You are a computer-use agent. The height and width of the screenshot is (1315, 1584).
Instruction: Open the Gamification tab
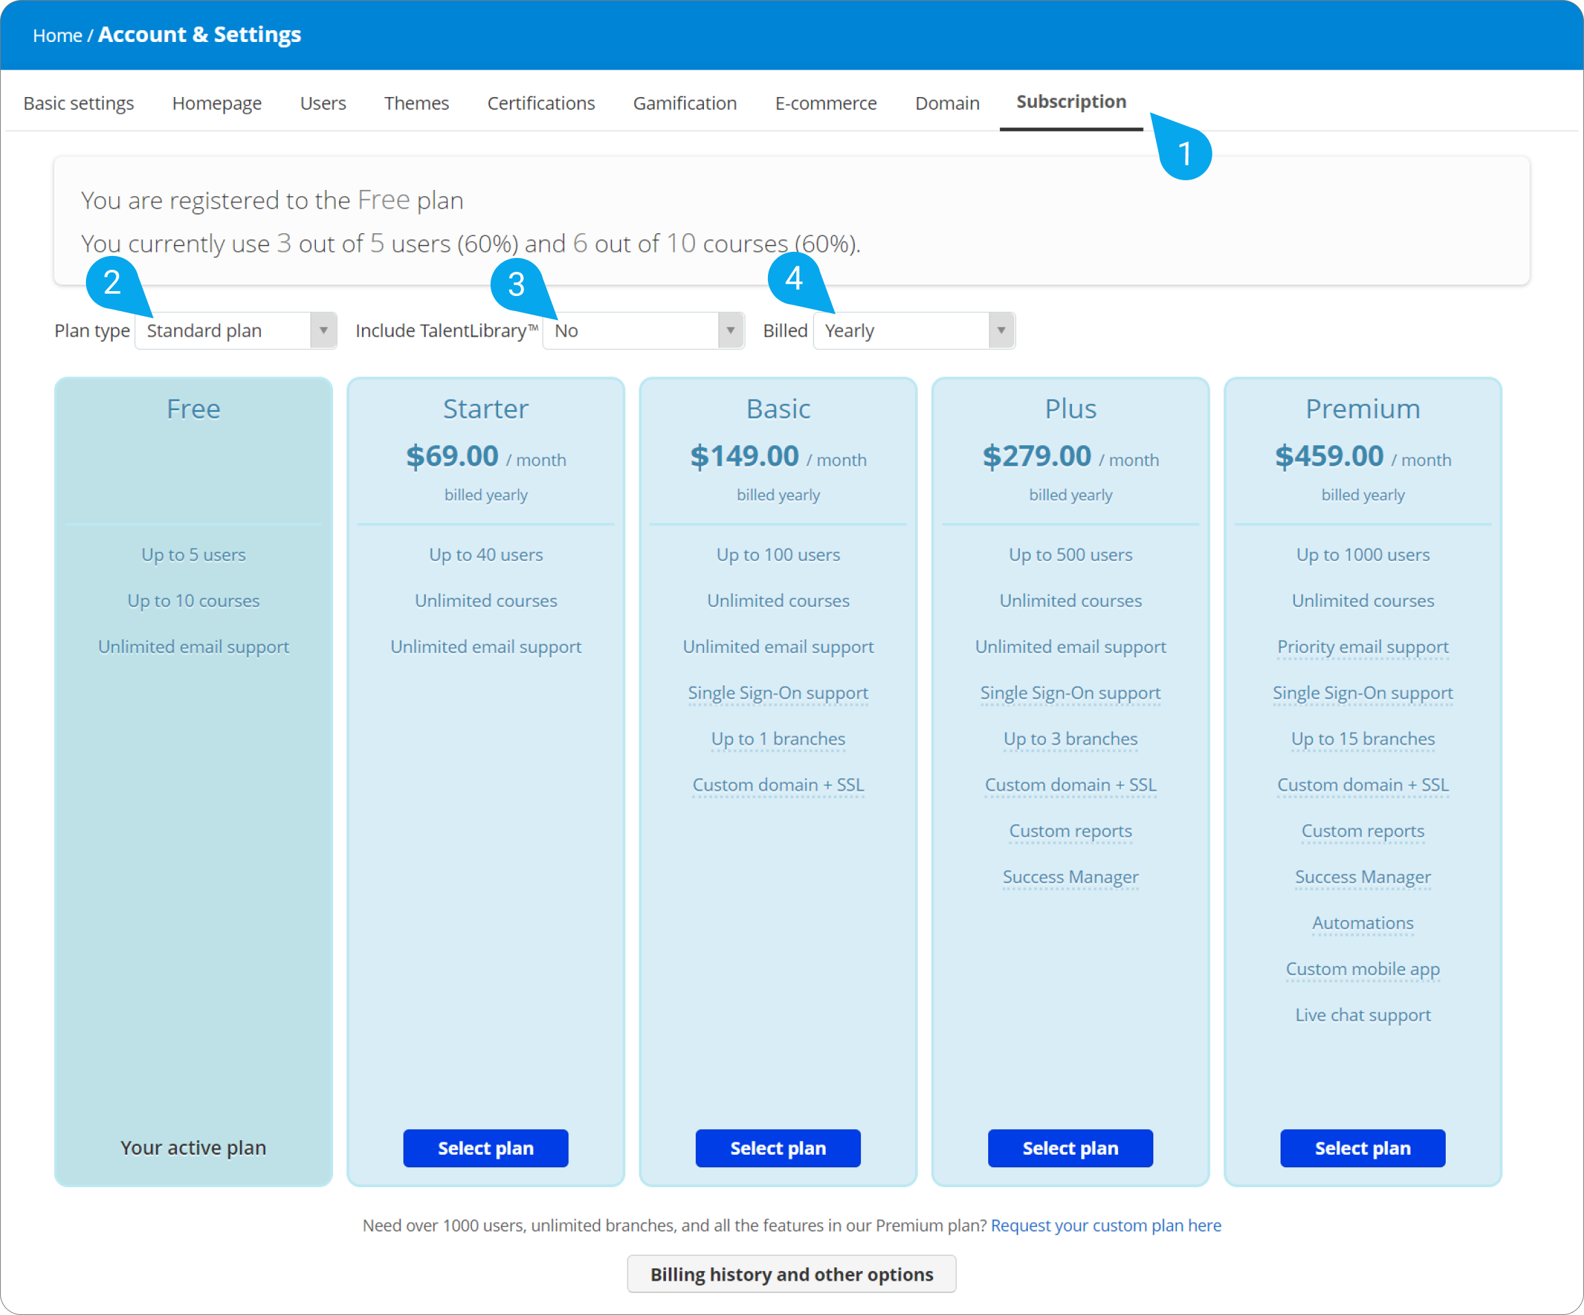tap(685, 103)
